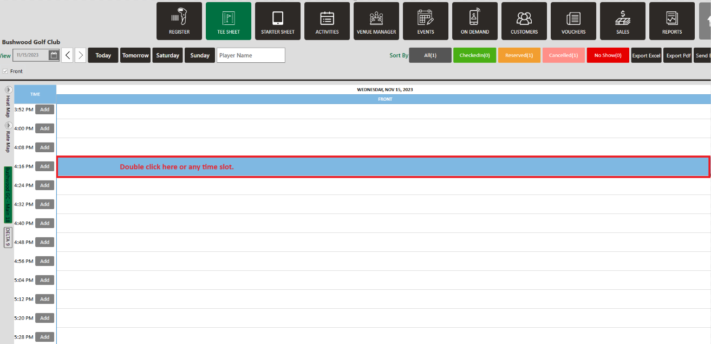Click the TIME column header
The height and width of the screenshot is (344, 711).
(x=35, y=94)
